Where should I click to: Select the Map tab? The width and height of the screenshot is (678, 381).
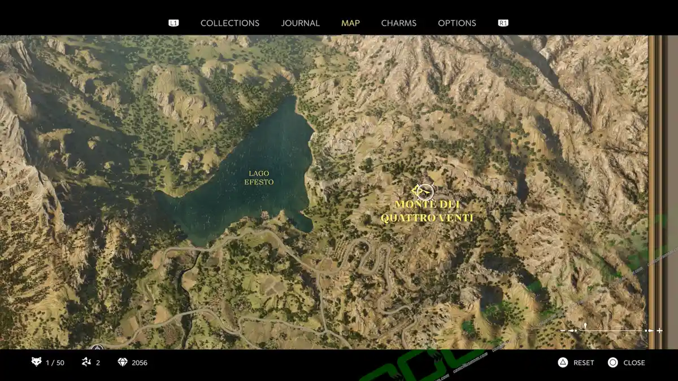click(350, 23)
